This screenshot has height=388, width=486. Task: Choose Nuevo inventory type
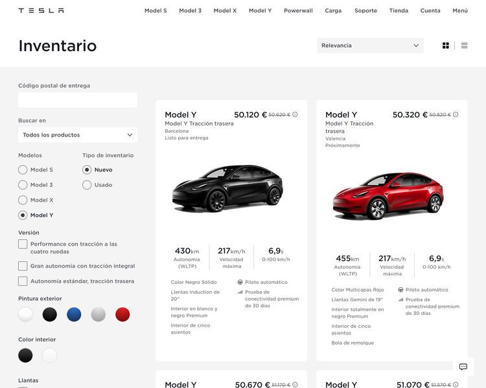click(87, 169)
